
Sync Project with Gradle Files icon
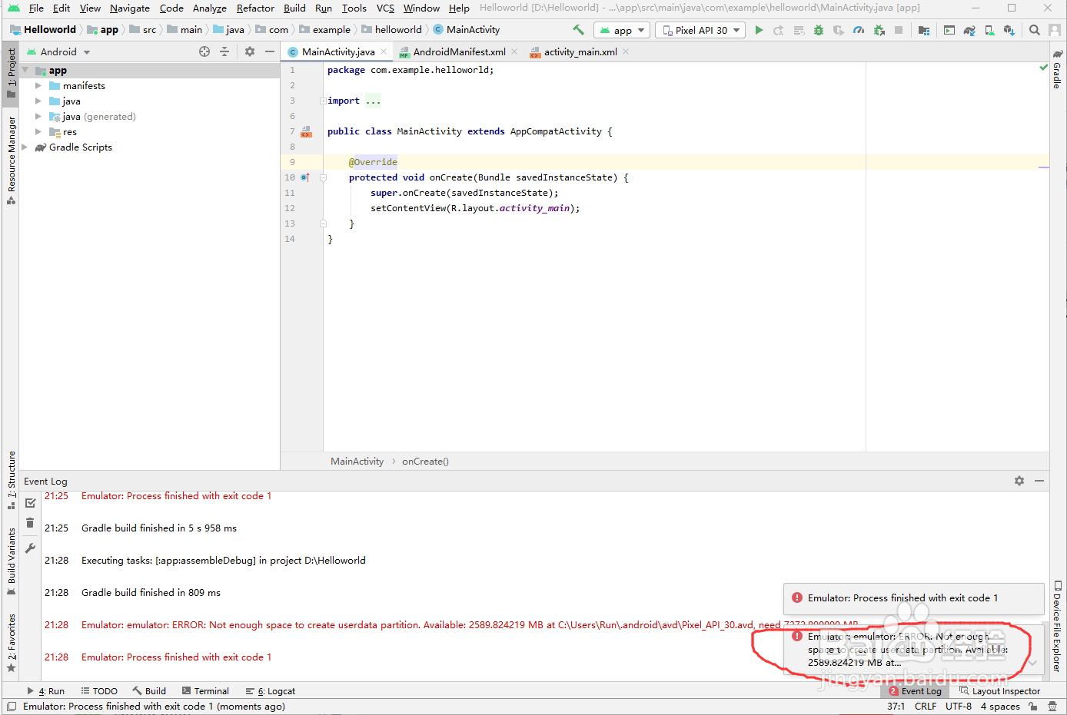[x=969, y=30]
